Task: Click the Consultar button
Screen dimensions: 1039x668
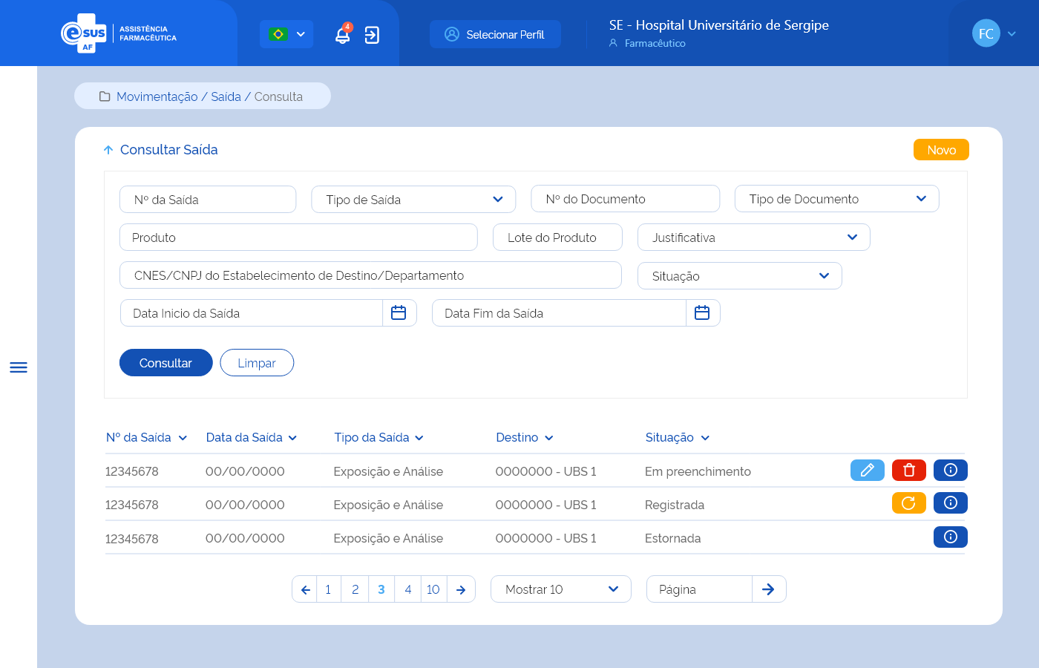Action: coord(165,363)
